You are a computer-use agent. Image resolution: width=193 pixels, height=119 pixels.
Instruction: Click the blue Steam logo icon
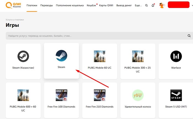pyautogui.click(x=61, y=55)
